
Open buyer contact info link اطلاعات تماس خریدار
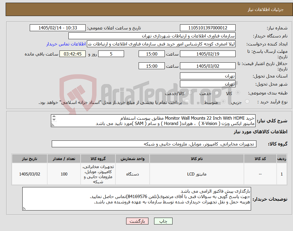[66, 44]
